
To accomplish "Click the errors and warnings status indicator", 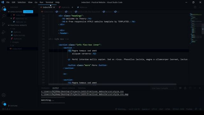I will click(6, 109).
